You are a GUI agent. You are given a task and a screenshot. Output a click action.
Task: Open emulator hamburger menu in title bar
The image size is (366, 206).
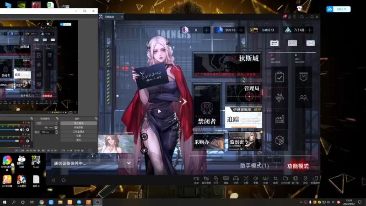click(x=295, y=17)
